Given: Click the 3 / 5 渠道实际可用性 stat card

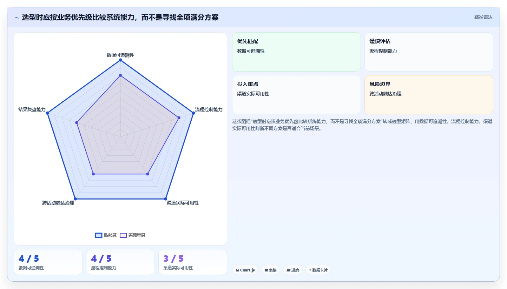Looking at the screenshot, I should click(x=193, y=262).
